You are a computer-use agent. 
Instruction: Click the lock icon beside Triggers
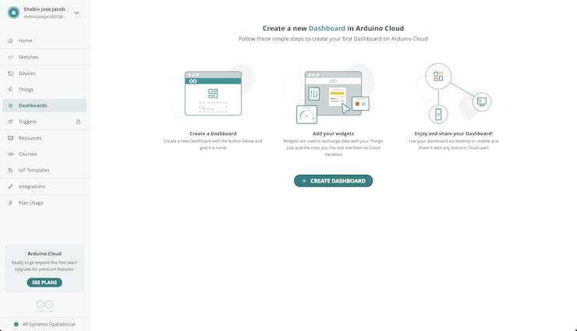point(79,122)
